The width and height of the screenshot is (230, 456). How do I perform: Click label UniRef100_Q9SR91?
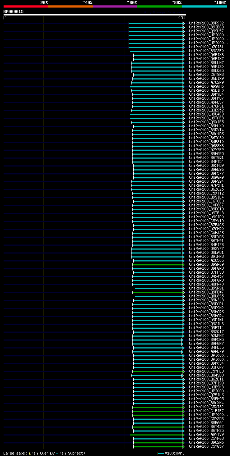206,288
